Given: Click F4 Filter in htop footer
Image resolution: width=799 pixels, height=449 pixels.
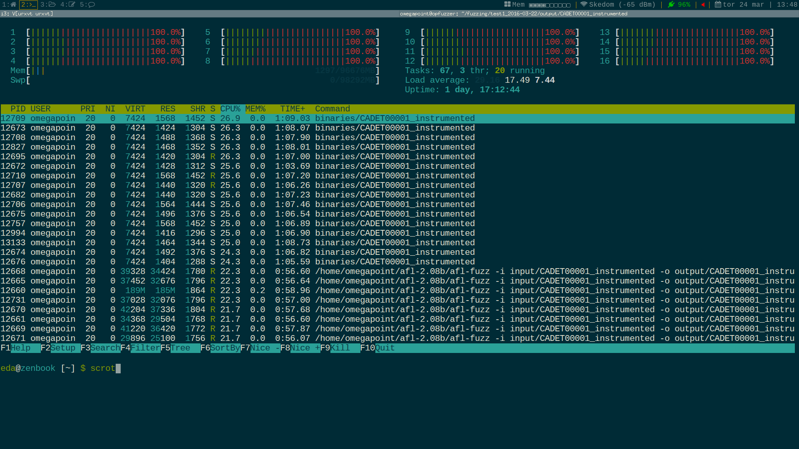Looking at the screenshot, I should point(145,348).
